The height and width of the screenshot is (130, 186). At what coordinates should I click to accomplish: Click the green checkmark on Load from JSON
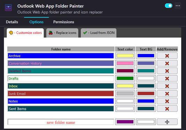pos(85,33)
